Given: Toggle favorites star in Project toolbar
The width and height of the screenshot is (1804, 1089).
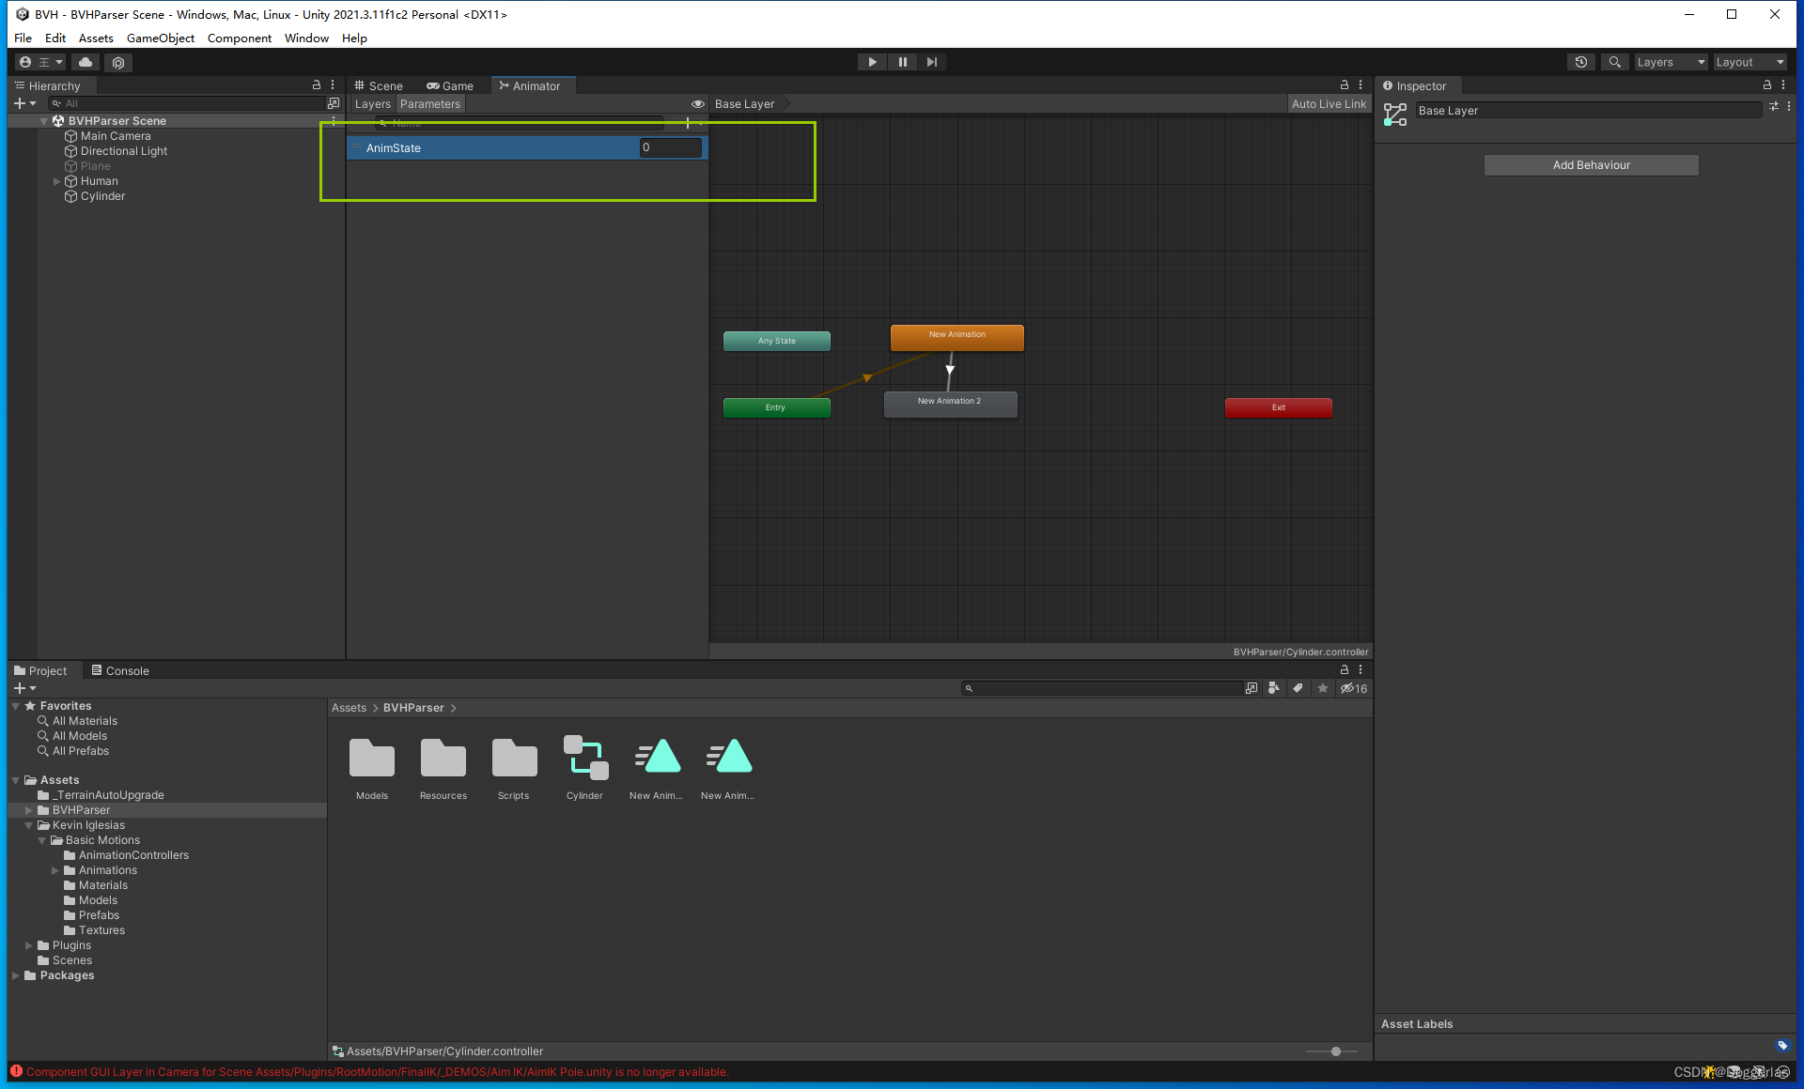Looking at the screenshot, I should tap(1323, 688).
